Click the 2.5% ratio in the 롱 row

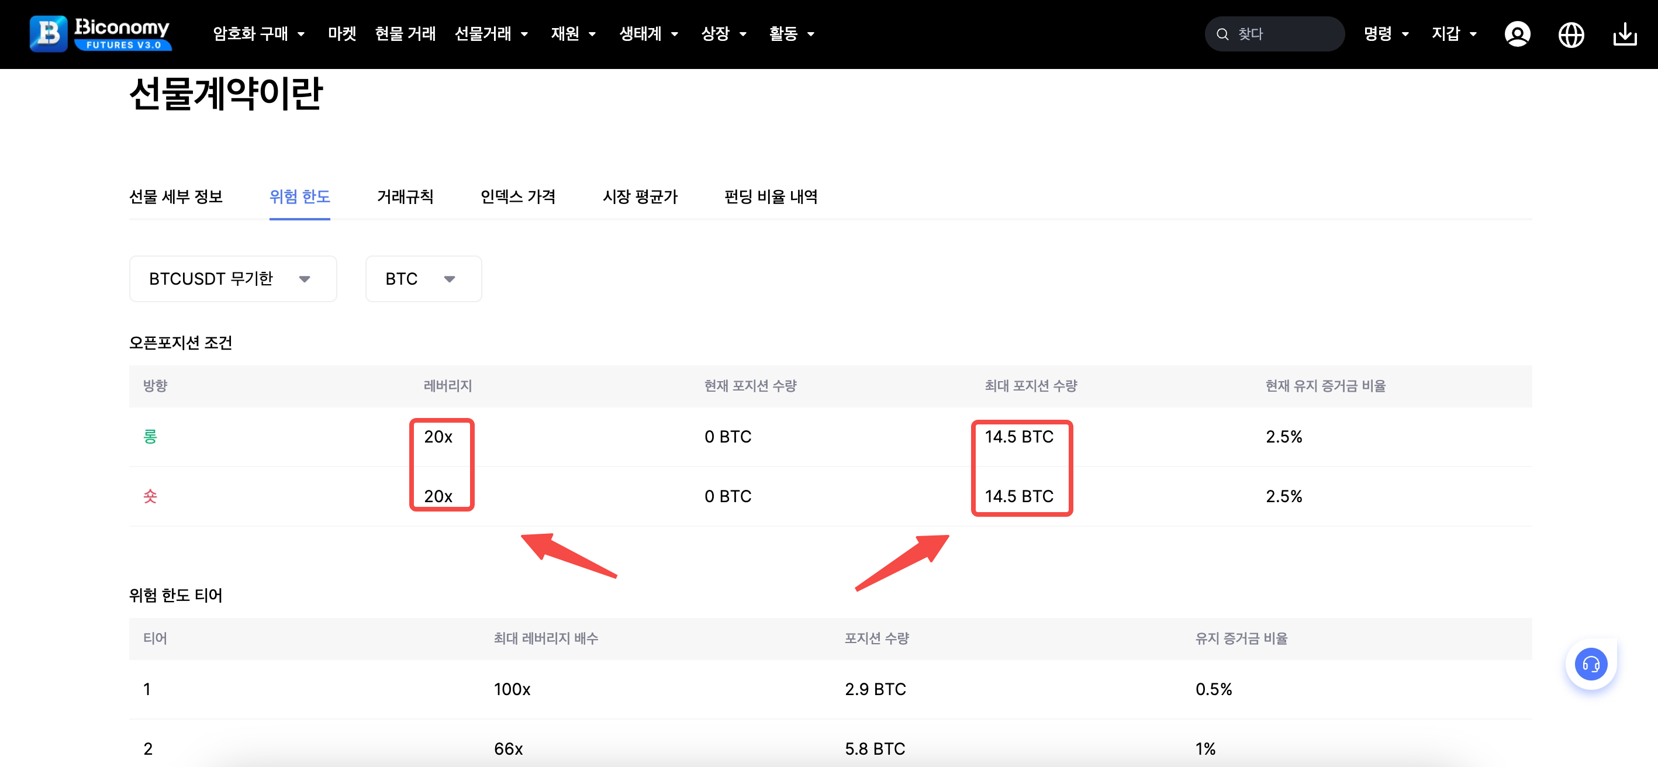pos(1284,436)
